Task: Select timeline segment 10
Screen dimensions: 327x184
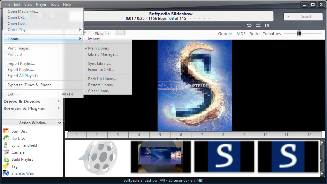Action: (265, 135)
